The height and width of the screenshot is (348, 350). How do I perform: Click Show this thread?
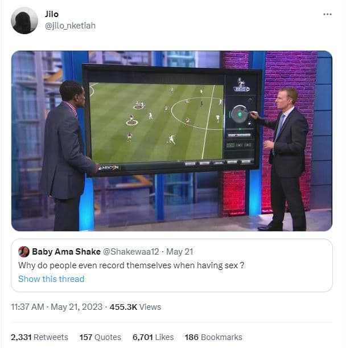pyautogui.click(x=51, y=279)
